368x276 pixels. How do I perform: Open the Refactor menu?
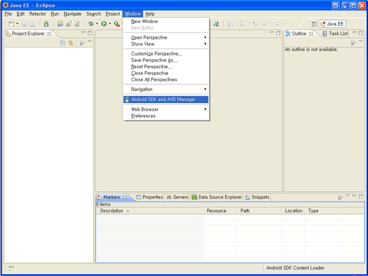click(37, 14)
